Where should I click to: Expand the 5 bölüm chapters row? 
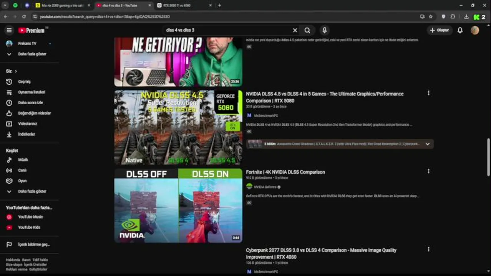pyautogui.click(x=340, y=144)
